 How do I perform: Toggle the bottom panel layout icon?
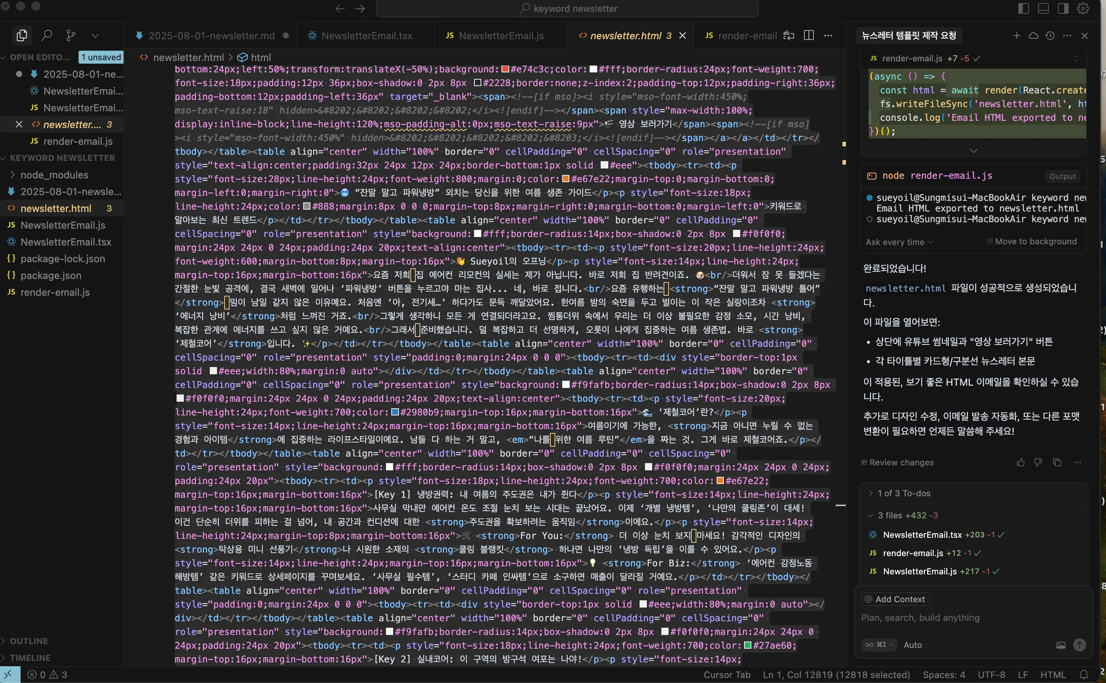pyautogui.click(x=1043, y=8)
